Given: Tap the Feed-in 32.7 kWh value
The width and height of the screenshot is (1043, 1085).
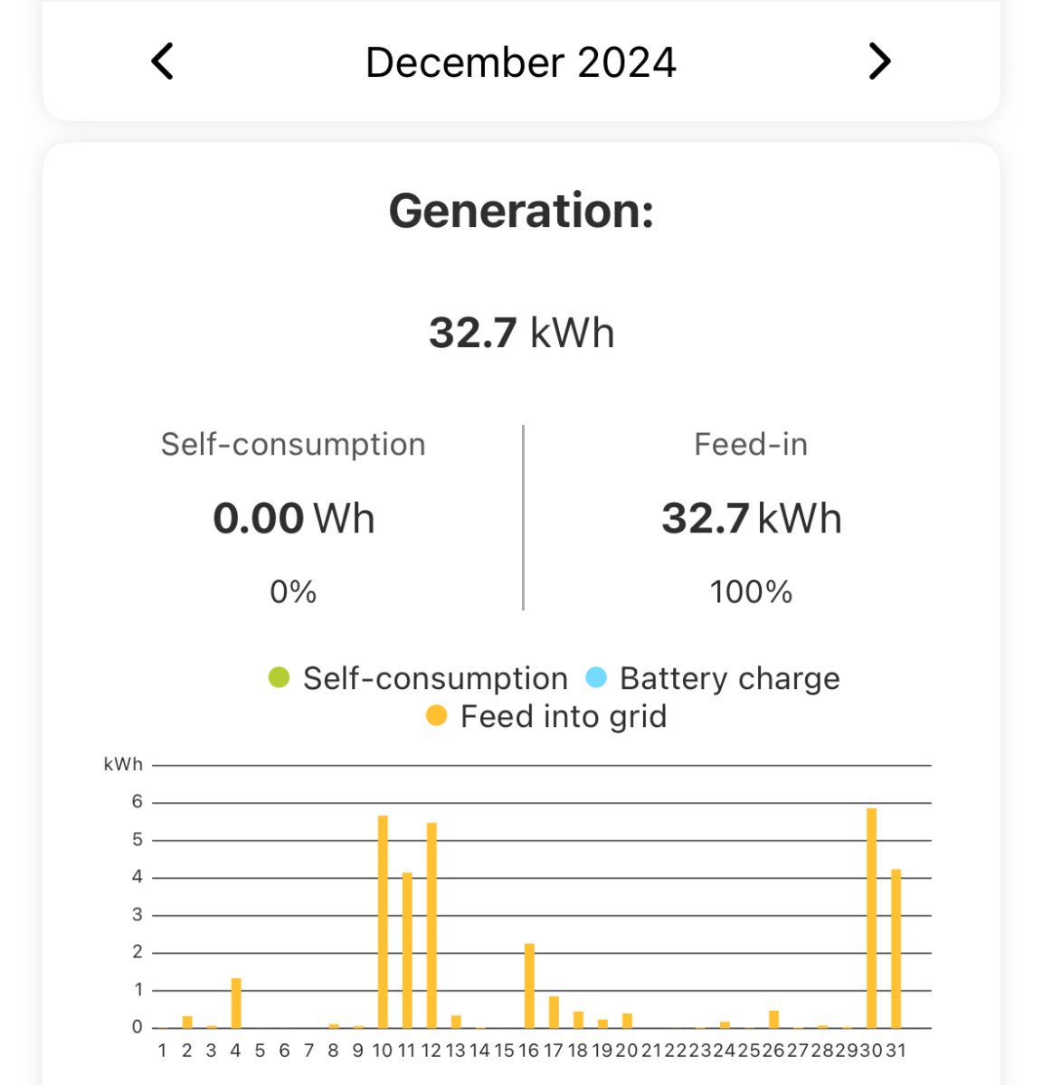Looking at the screenshot, I should (x=751, y=519).
